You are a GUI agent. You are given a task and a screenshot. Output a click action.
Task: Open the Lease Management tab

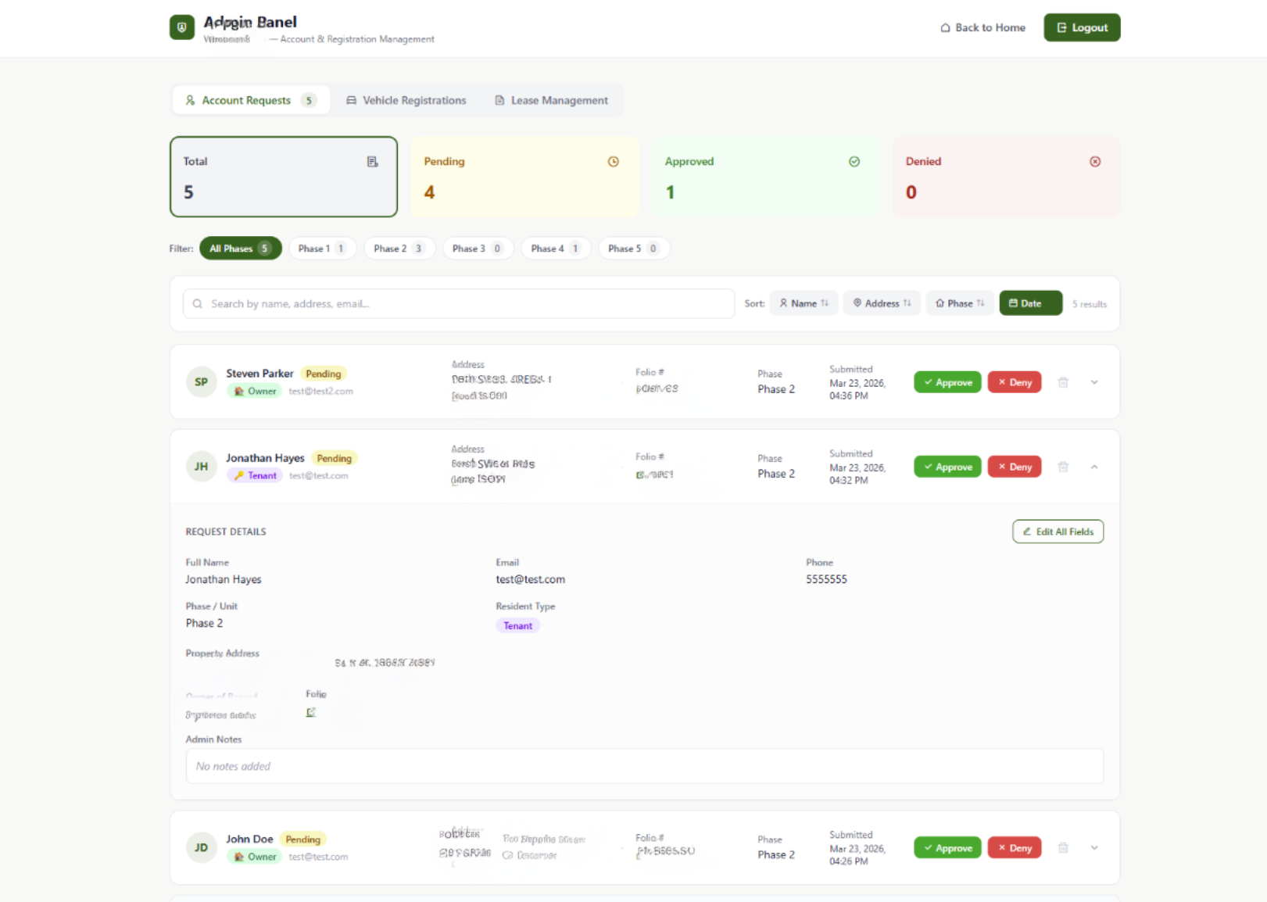(x=552, y=100)
